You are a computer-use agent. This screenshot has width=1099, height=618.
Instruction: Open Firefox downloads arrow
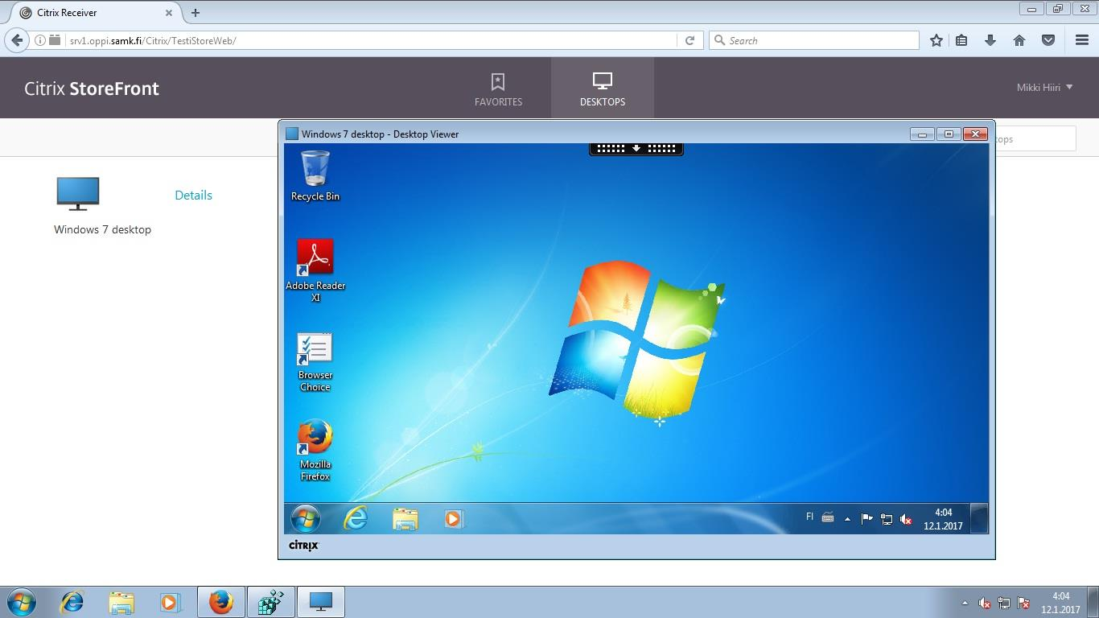tap(990, 40)
